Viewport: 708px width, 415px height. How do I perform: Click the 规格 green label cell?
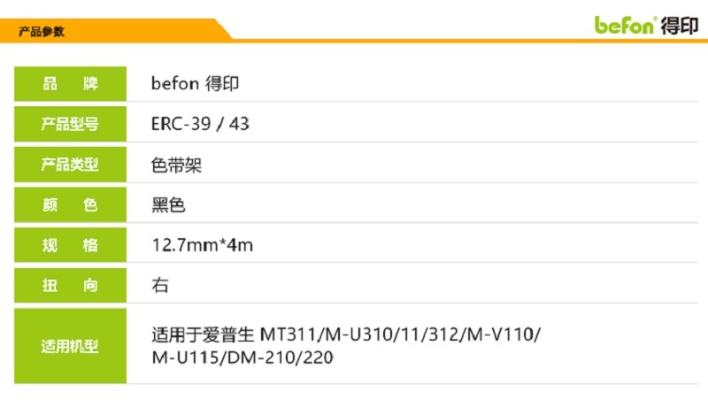[71, 245]
